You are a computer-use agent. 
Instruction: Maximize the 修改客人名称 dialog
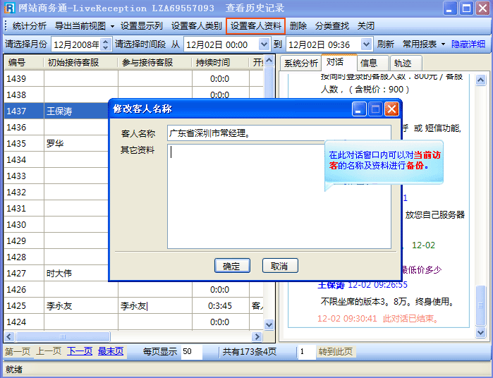coord(375,109)
